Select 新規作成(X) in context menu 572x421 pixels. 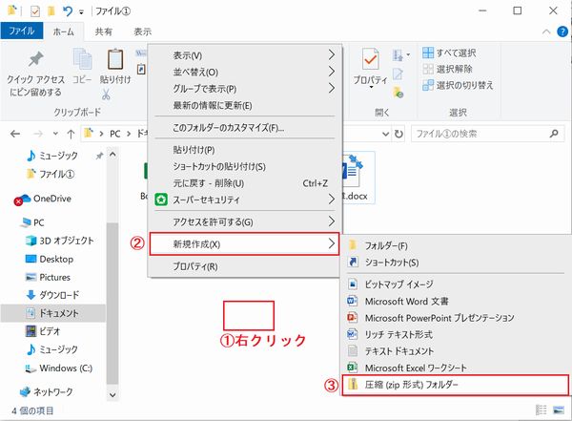coord(244,244)
